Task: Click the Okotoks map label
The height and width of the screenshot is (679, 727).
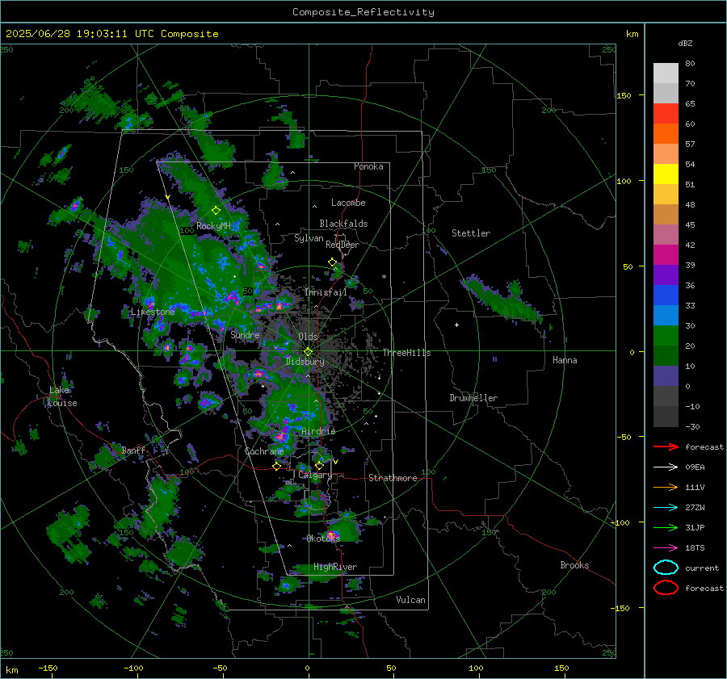Action: coord(323,538)
